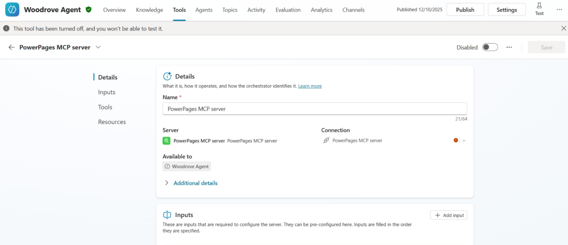Open the Connection dropdown chevron
Image resolution: width=568 pixels, height=245 pixels.
coord(464,140)
